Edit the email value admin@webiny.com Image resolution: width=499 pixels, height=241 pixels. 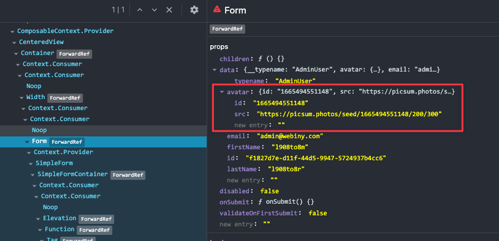(x=290, y=136)
